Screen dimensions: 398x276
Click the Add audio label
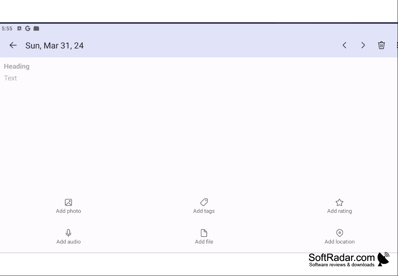point(69,242)
